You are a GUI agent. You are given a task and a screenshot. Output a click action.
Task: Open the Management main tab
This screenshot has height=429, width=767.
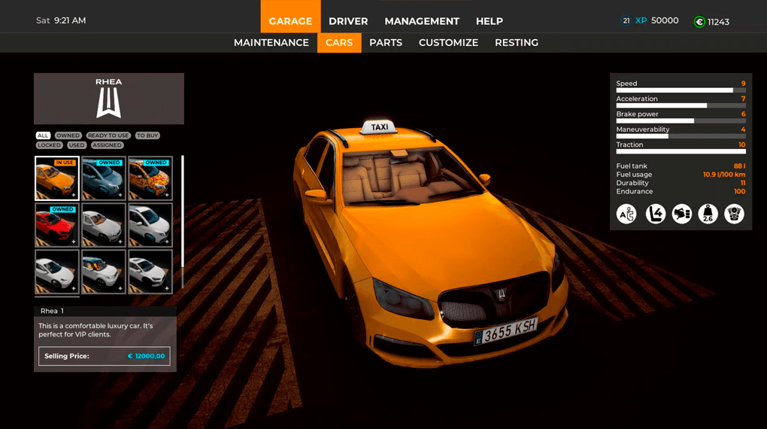(x=422, y=21)
